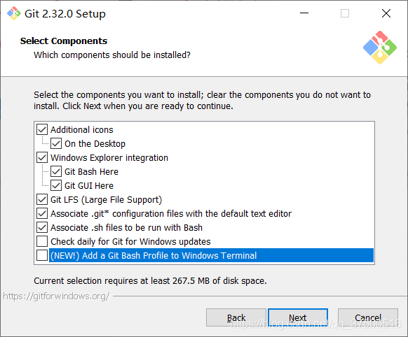Screen dimensions: 408x337
Task: Toggle Git LFS (Large File Support)
Action: [x=42, y=199]
